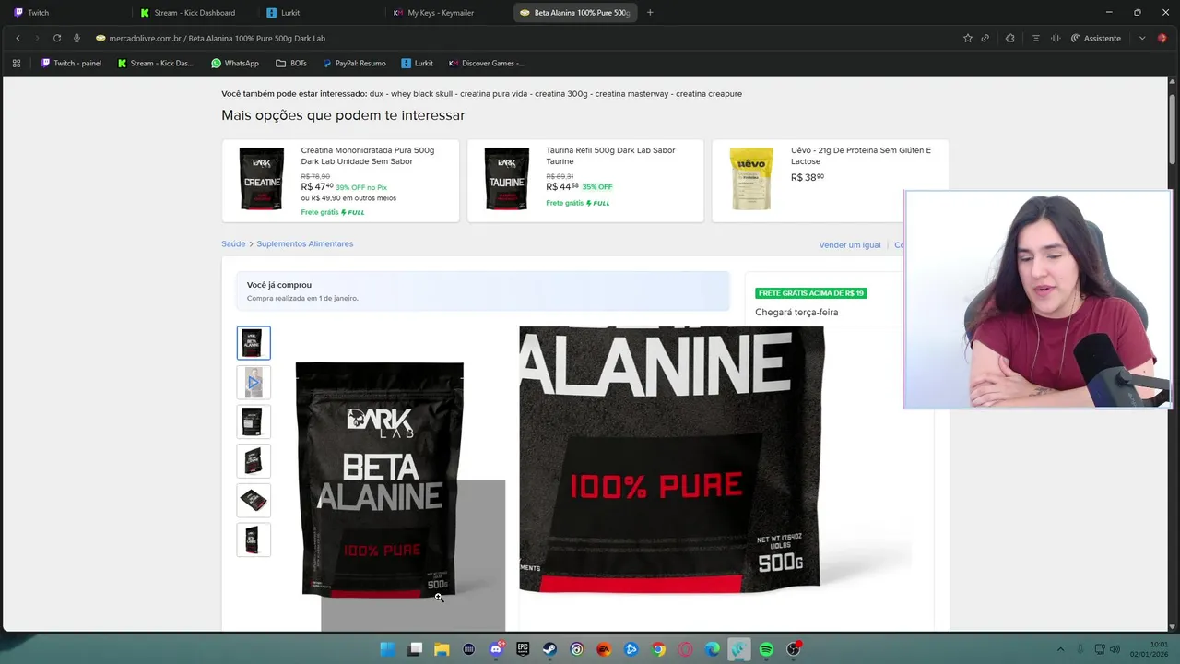
Task: Click the audio bars icon near Assistente
Action: pyautogui.click(x=1056, y=38)
